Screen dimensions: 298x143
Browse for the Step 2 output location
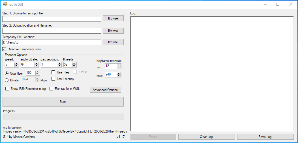point(113,31)
